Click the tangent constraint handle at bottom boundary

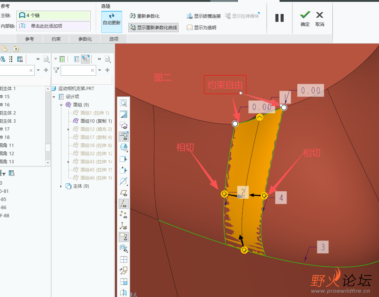point(244,250)
